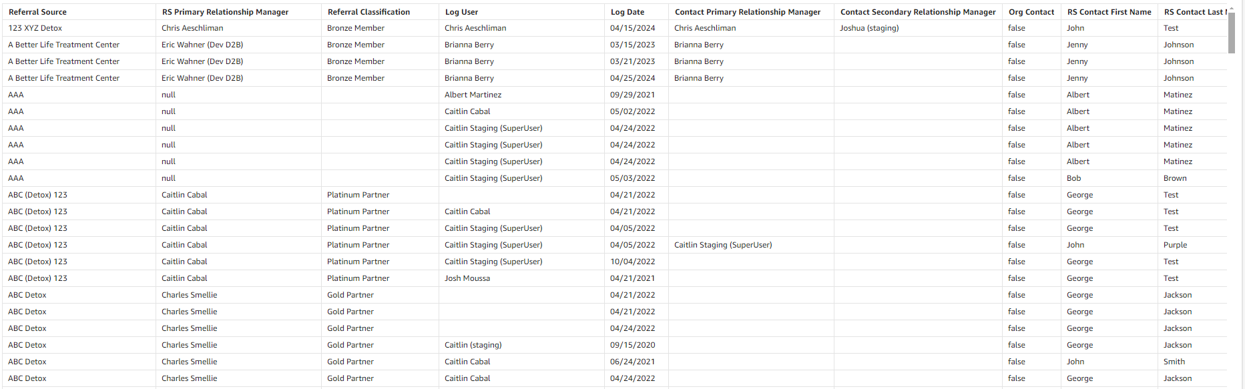1245x389 pixels.
Task: Select the Referral Classification column header
Action: coord(368,12)
